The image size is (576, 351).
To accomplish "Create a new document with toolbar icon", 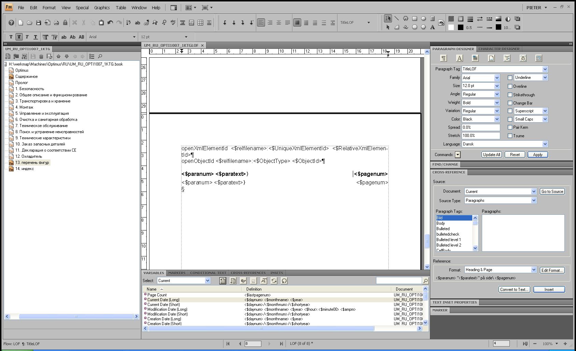I will point(21,23).
